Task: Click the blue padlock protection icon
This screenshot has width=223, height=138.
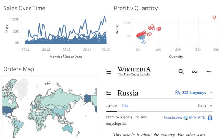Action: click(x=210, y=118)
